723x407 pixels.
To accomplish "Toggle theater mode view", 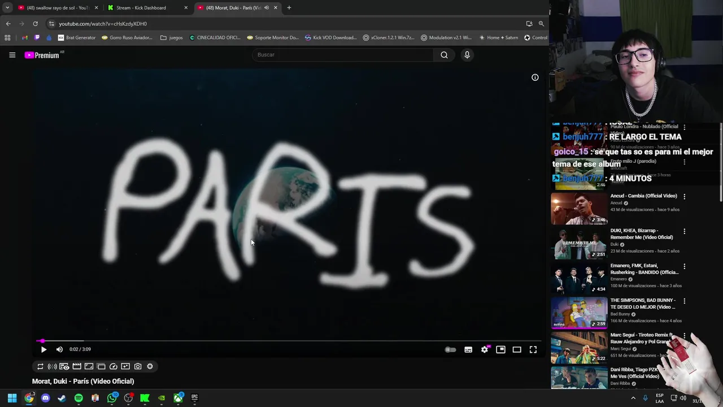I will tap(517, 350).
